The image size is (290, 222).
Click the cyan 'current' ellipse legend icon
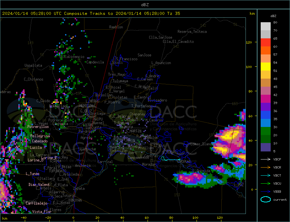266,199
